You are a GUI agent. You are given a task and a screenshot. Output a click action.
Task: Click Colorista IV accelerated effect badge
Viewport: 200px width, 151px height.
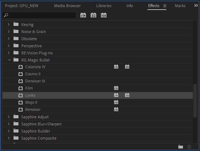coord(116,67)
